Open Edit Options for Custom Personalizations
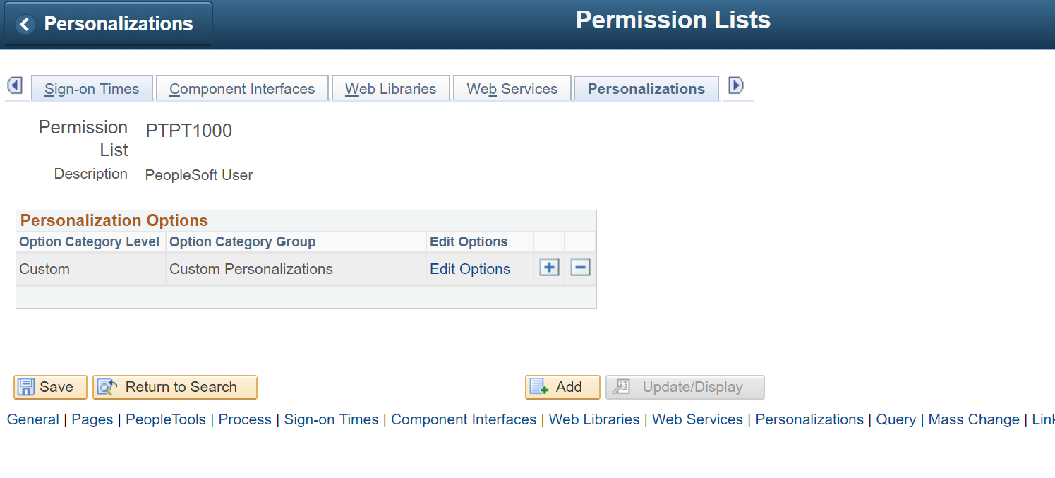Viewport: 1055px width, 478px height. click(469, 268)
